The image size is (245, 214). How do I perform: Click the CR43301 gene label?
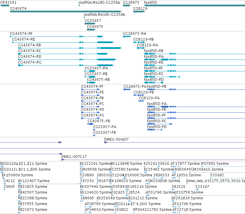click(8, 3)
